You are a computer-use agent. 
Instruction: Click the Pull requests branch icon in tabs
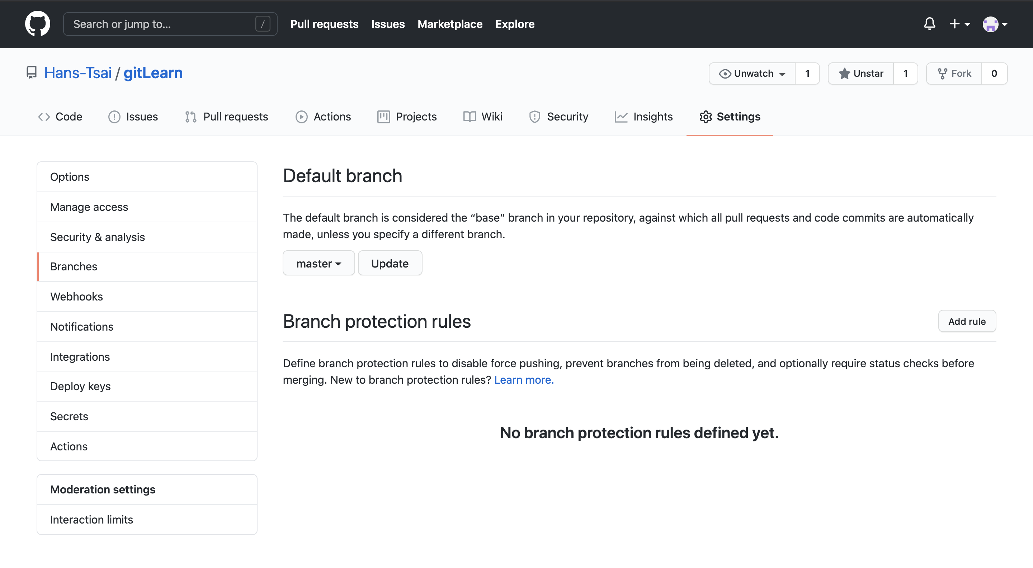tap(190, 117)
